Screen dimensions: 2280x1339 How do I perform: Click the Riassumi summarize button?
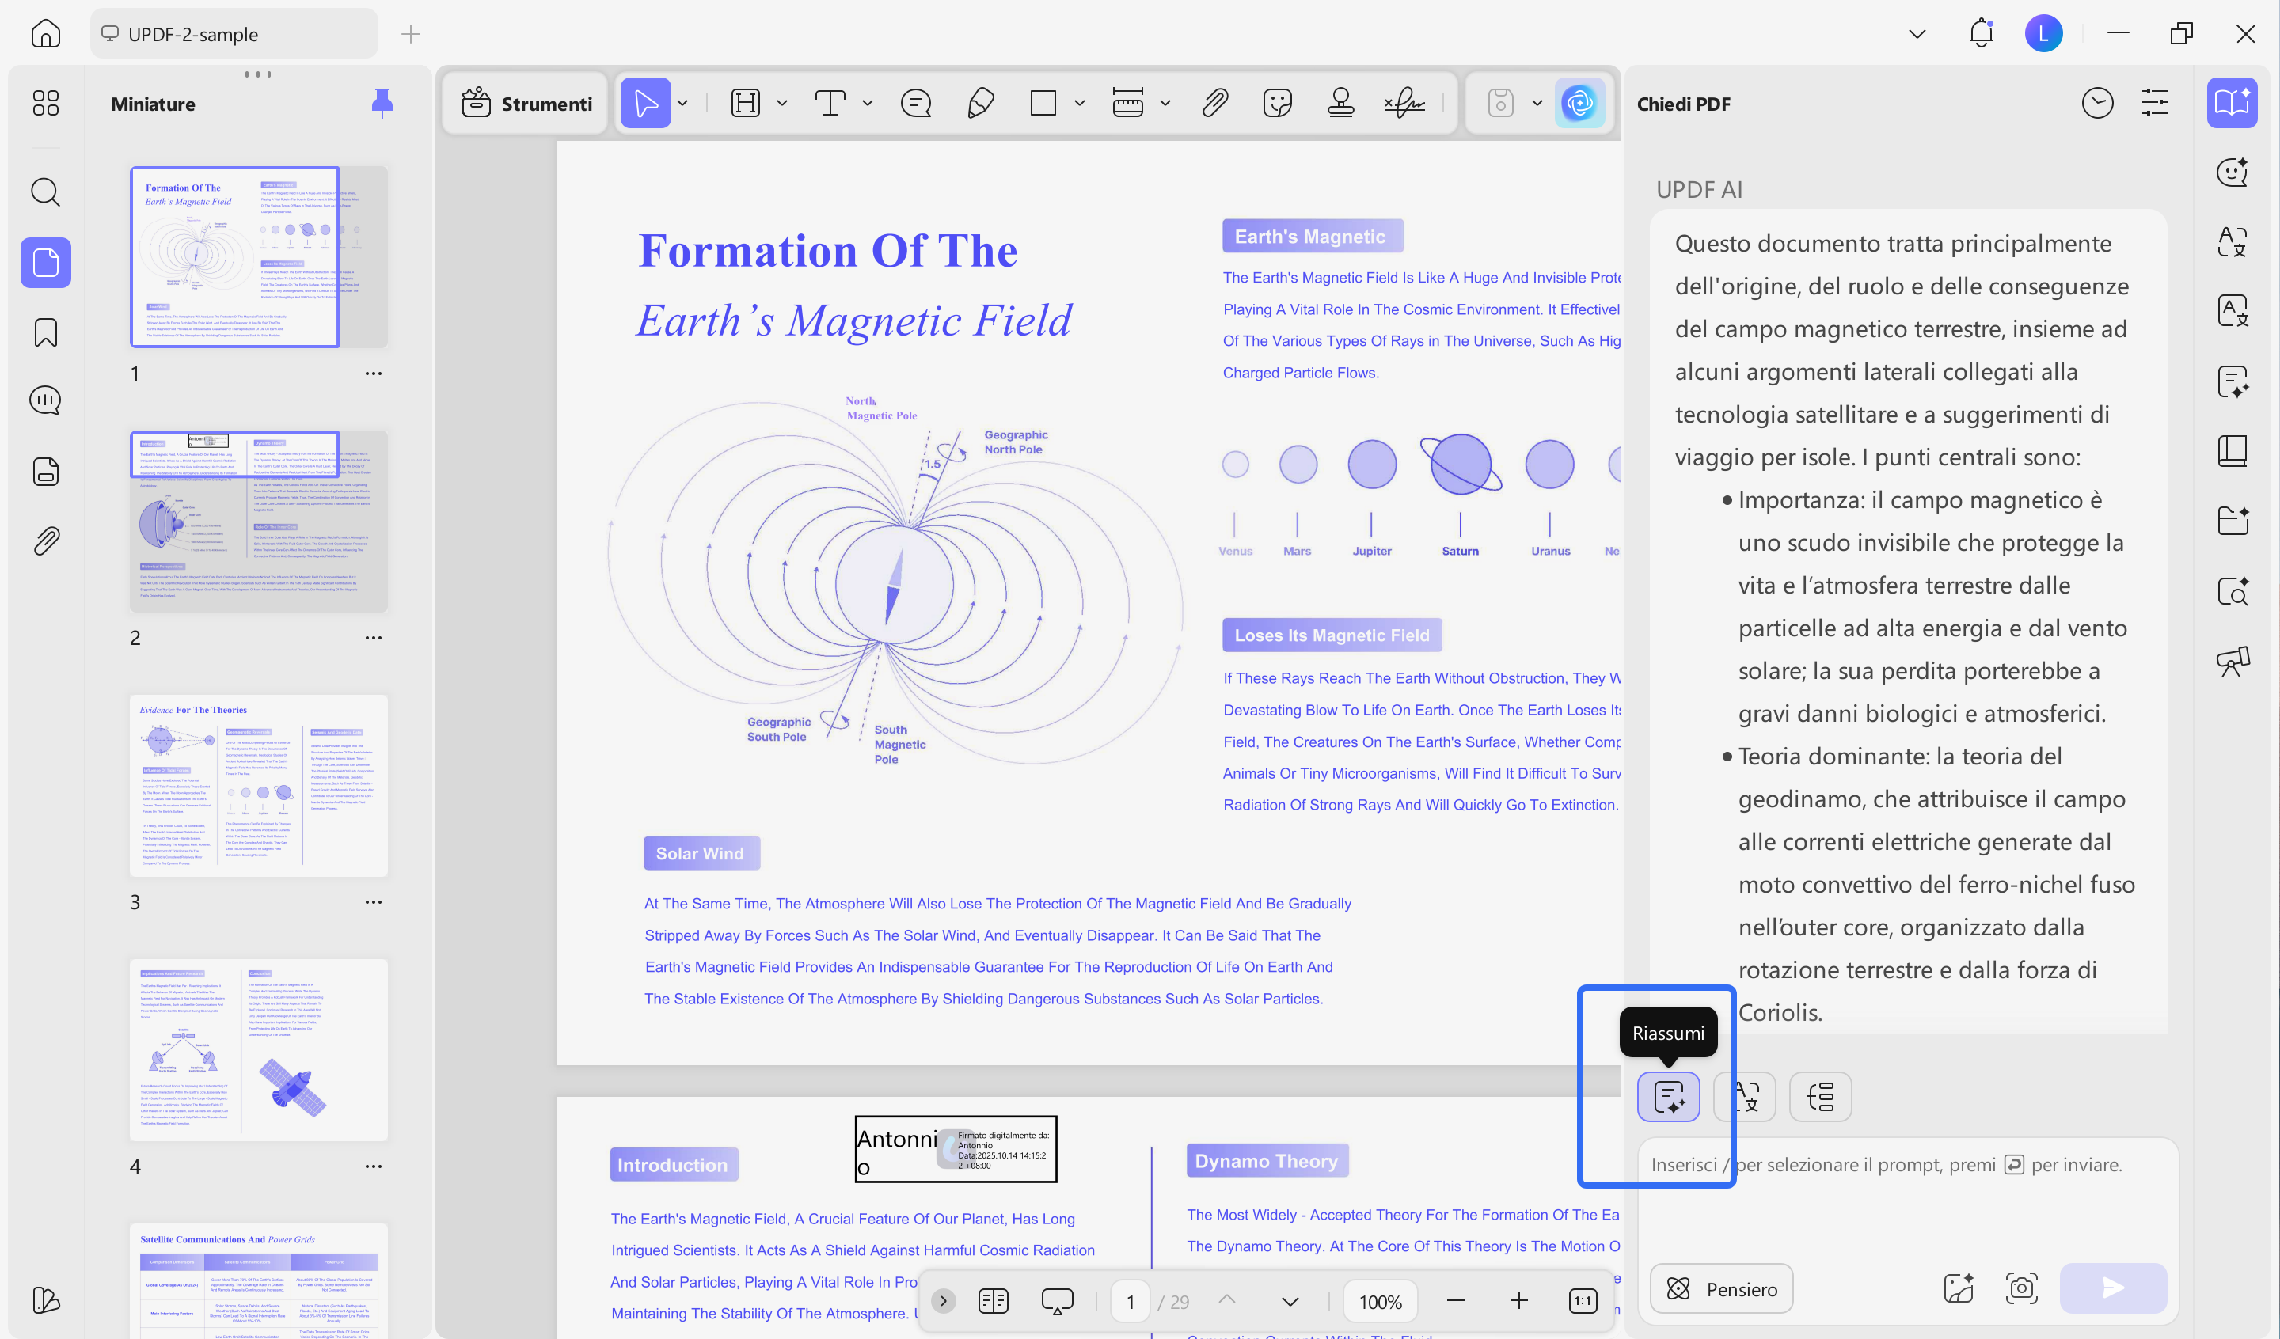click(1668, 1097)
